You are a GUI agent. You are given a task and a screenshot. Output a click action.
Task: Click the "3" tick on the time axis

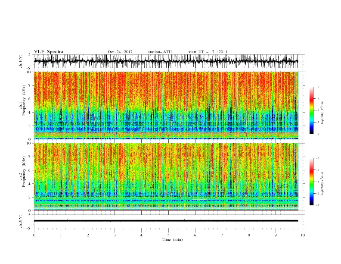(x=115, y=235)
